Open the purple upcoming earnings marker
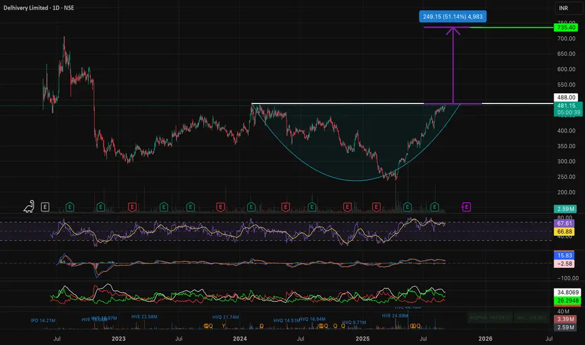The image size is (585, 345). coord(466,206)
